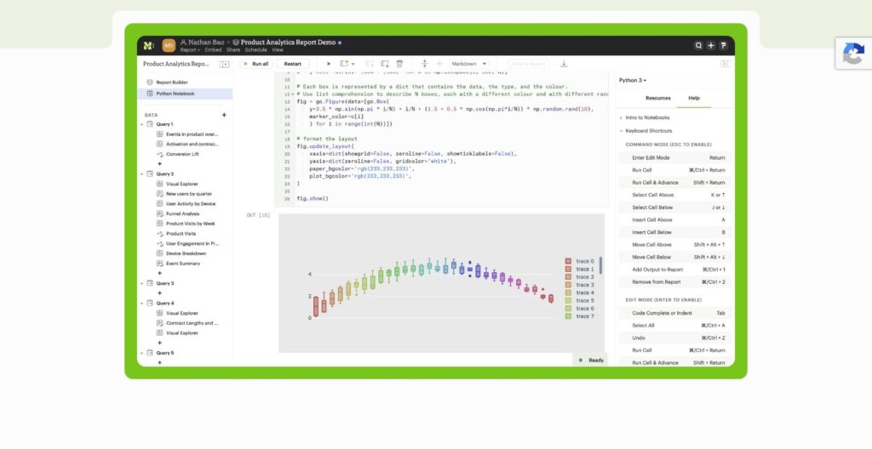Switch to the Resources tab
872x449 pixels.
coord(658,99)
